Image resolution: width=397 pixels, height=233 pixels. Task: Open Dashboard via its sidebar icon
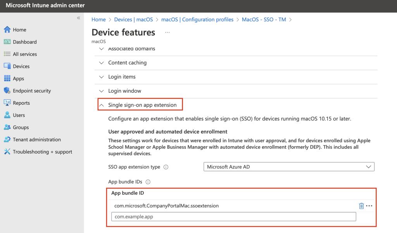tap(7, 42)
